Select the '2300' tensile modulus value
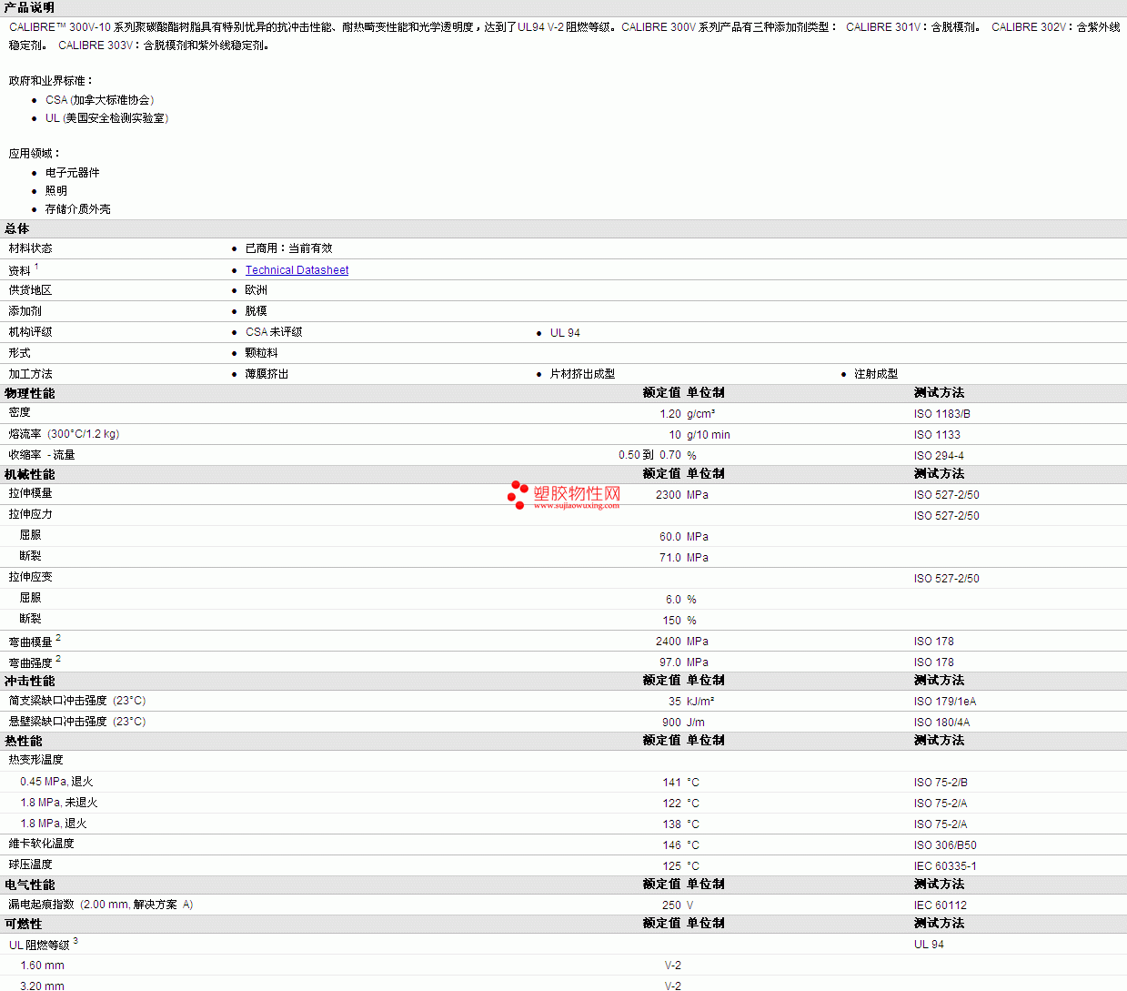1127x991 pixels. click(x=669, y=495)
